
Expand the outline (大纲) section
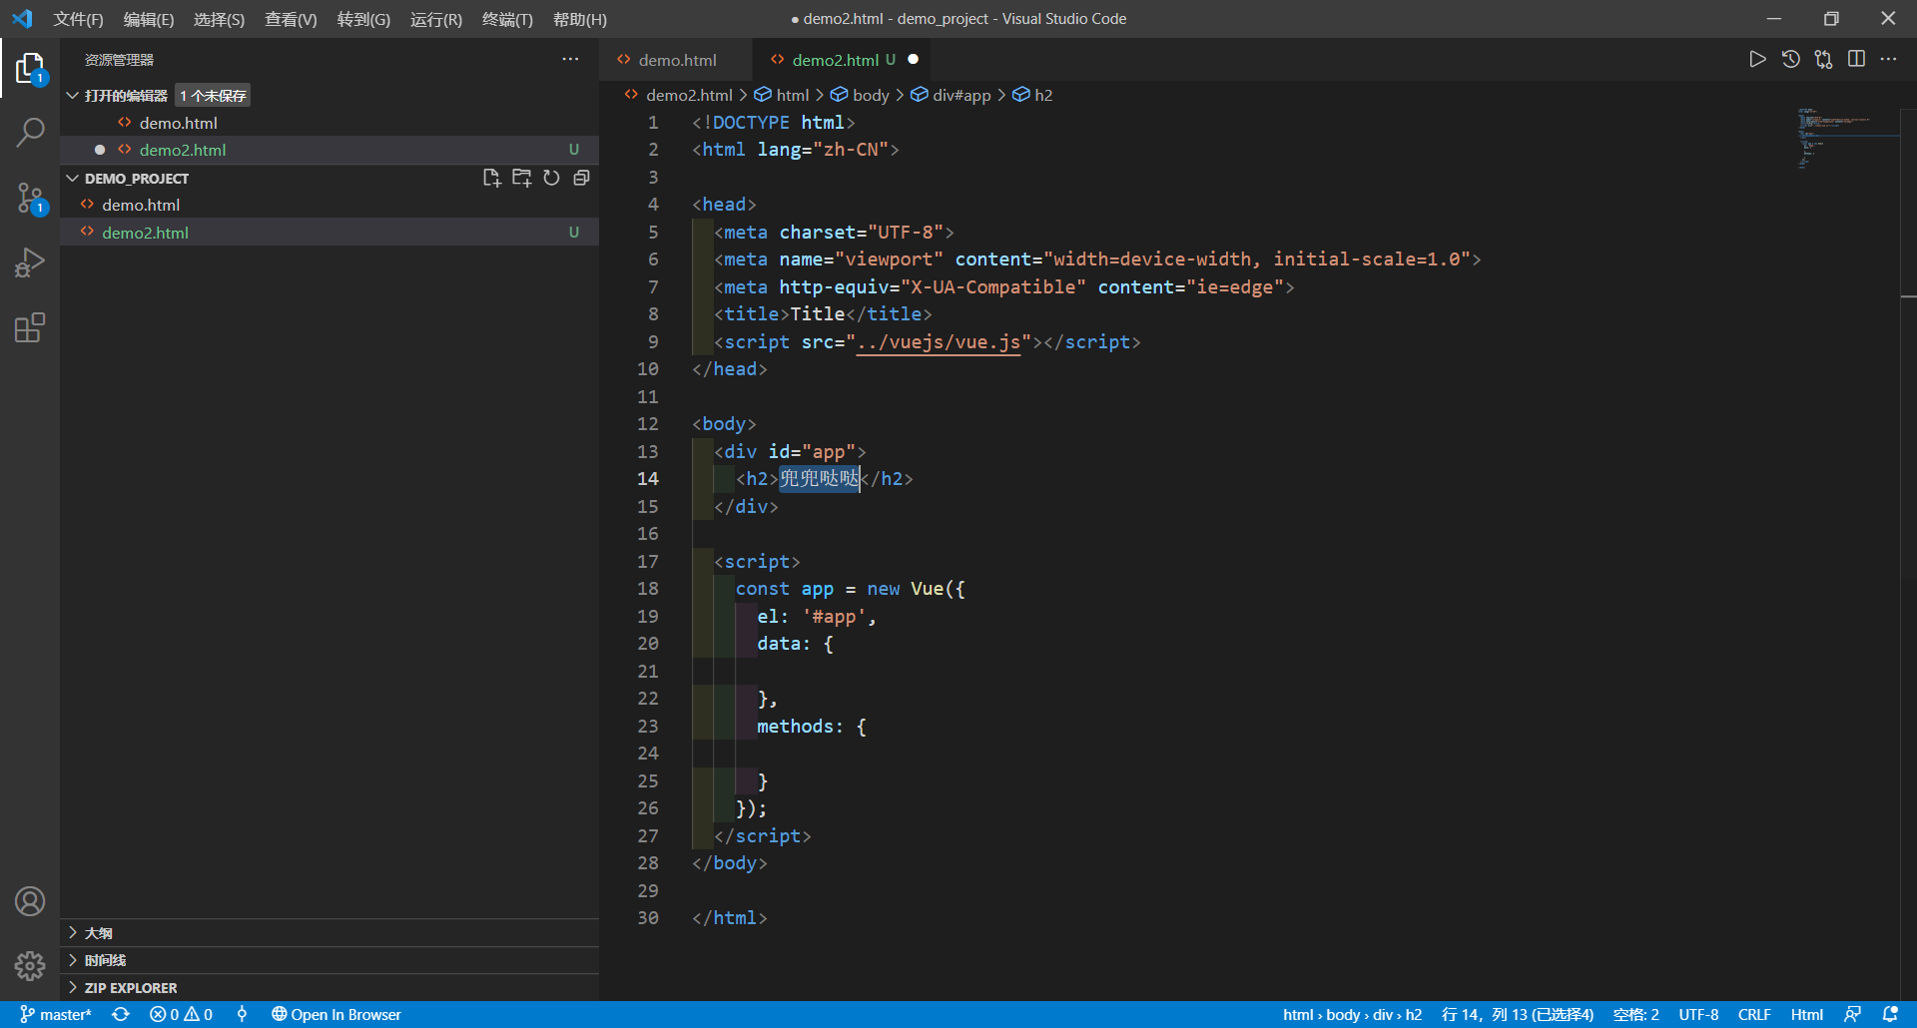[x=329, y=932]
